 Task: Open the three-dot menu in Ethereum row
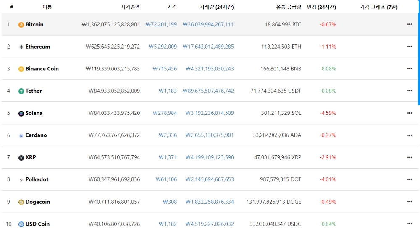tap(409, 47)
